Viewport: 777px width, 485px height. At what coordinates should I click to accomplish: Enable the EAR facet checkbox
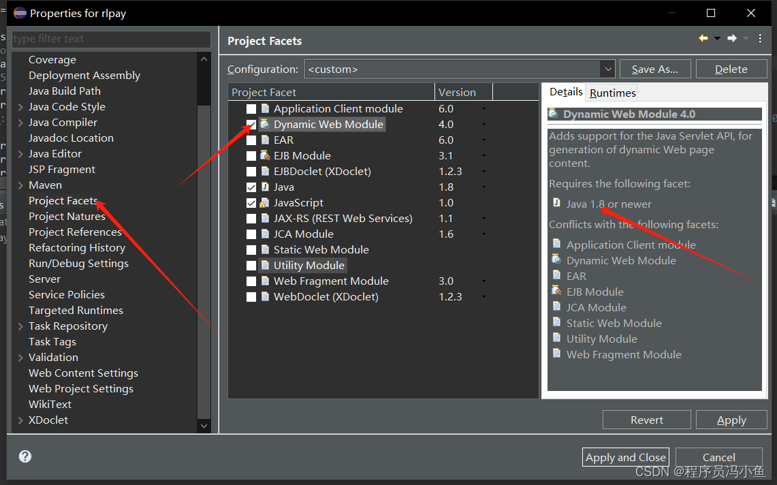[x=251, y=140]
